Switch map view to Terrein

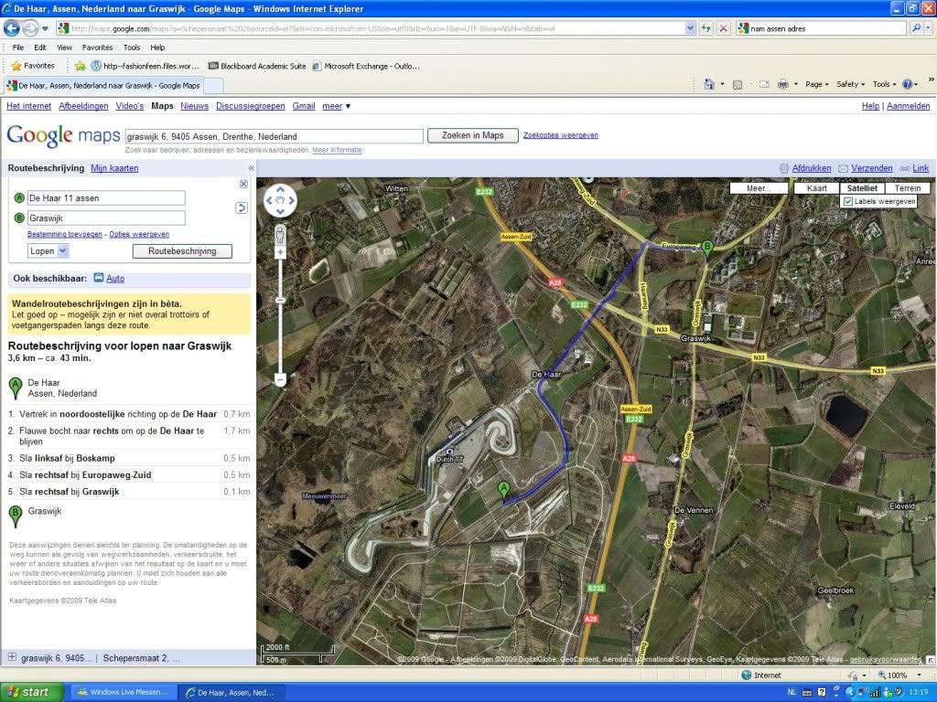(907, 188)
